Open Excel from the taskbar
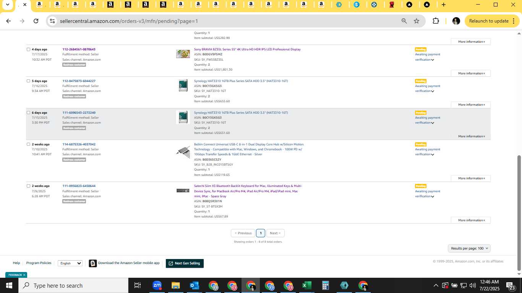The width and height of the screenshot is (522, 293). 306,285
